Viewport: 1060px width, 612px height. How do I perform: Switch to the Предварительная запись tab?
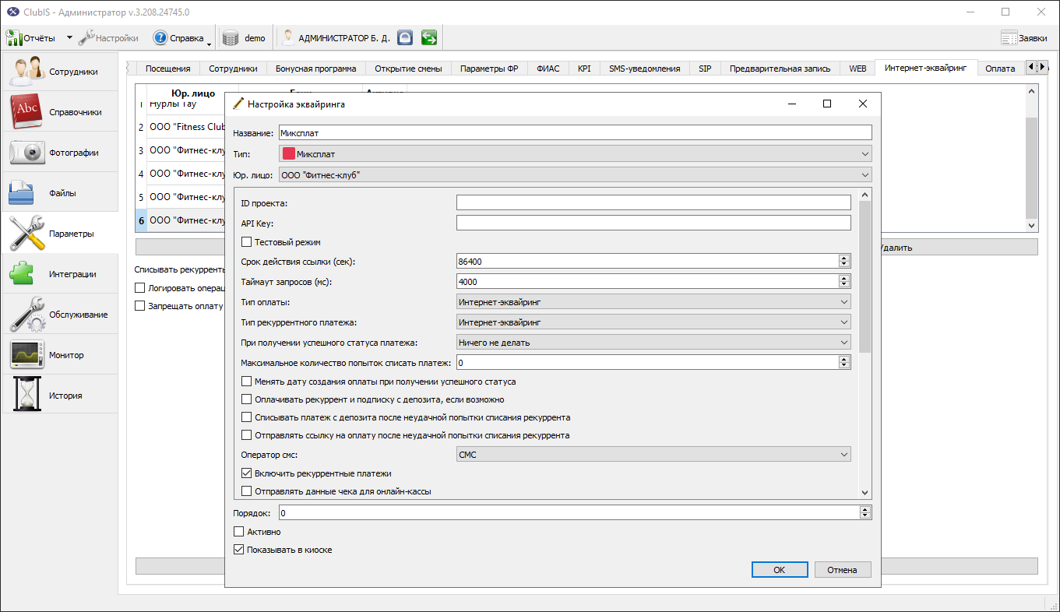(780, 69)
